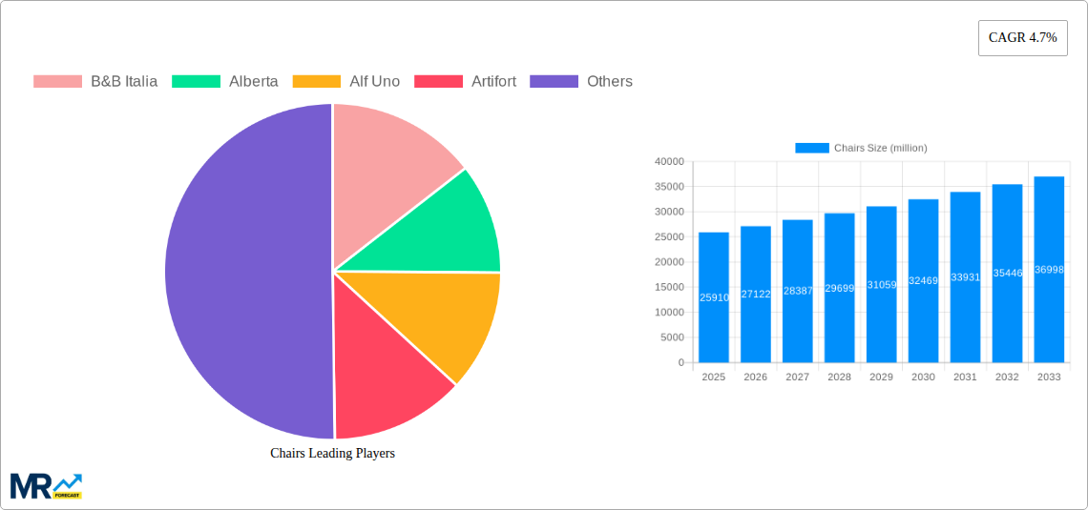
Task: Click the Others legend label
Action: pyautogui.click(x=610, y=82)
